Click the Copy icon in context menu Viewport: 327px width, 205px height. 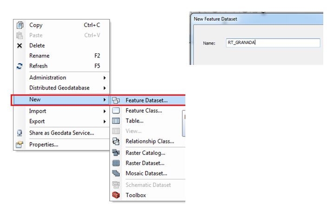[x=20, y=25]
